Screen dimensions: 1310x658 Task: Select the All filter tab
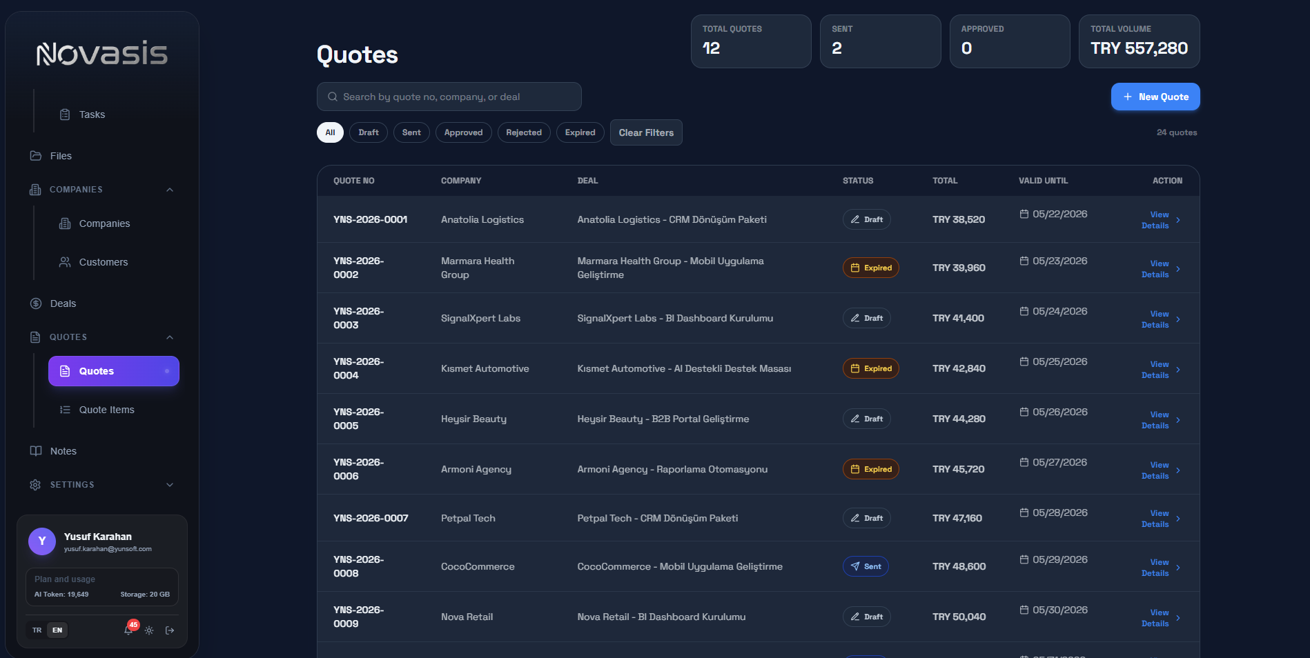click(x=330, y=132)
